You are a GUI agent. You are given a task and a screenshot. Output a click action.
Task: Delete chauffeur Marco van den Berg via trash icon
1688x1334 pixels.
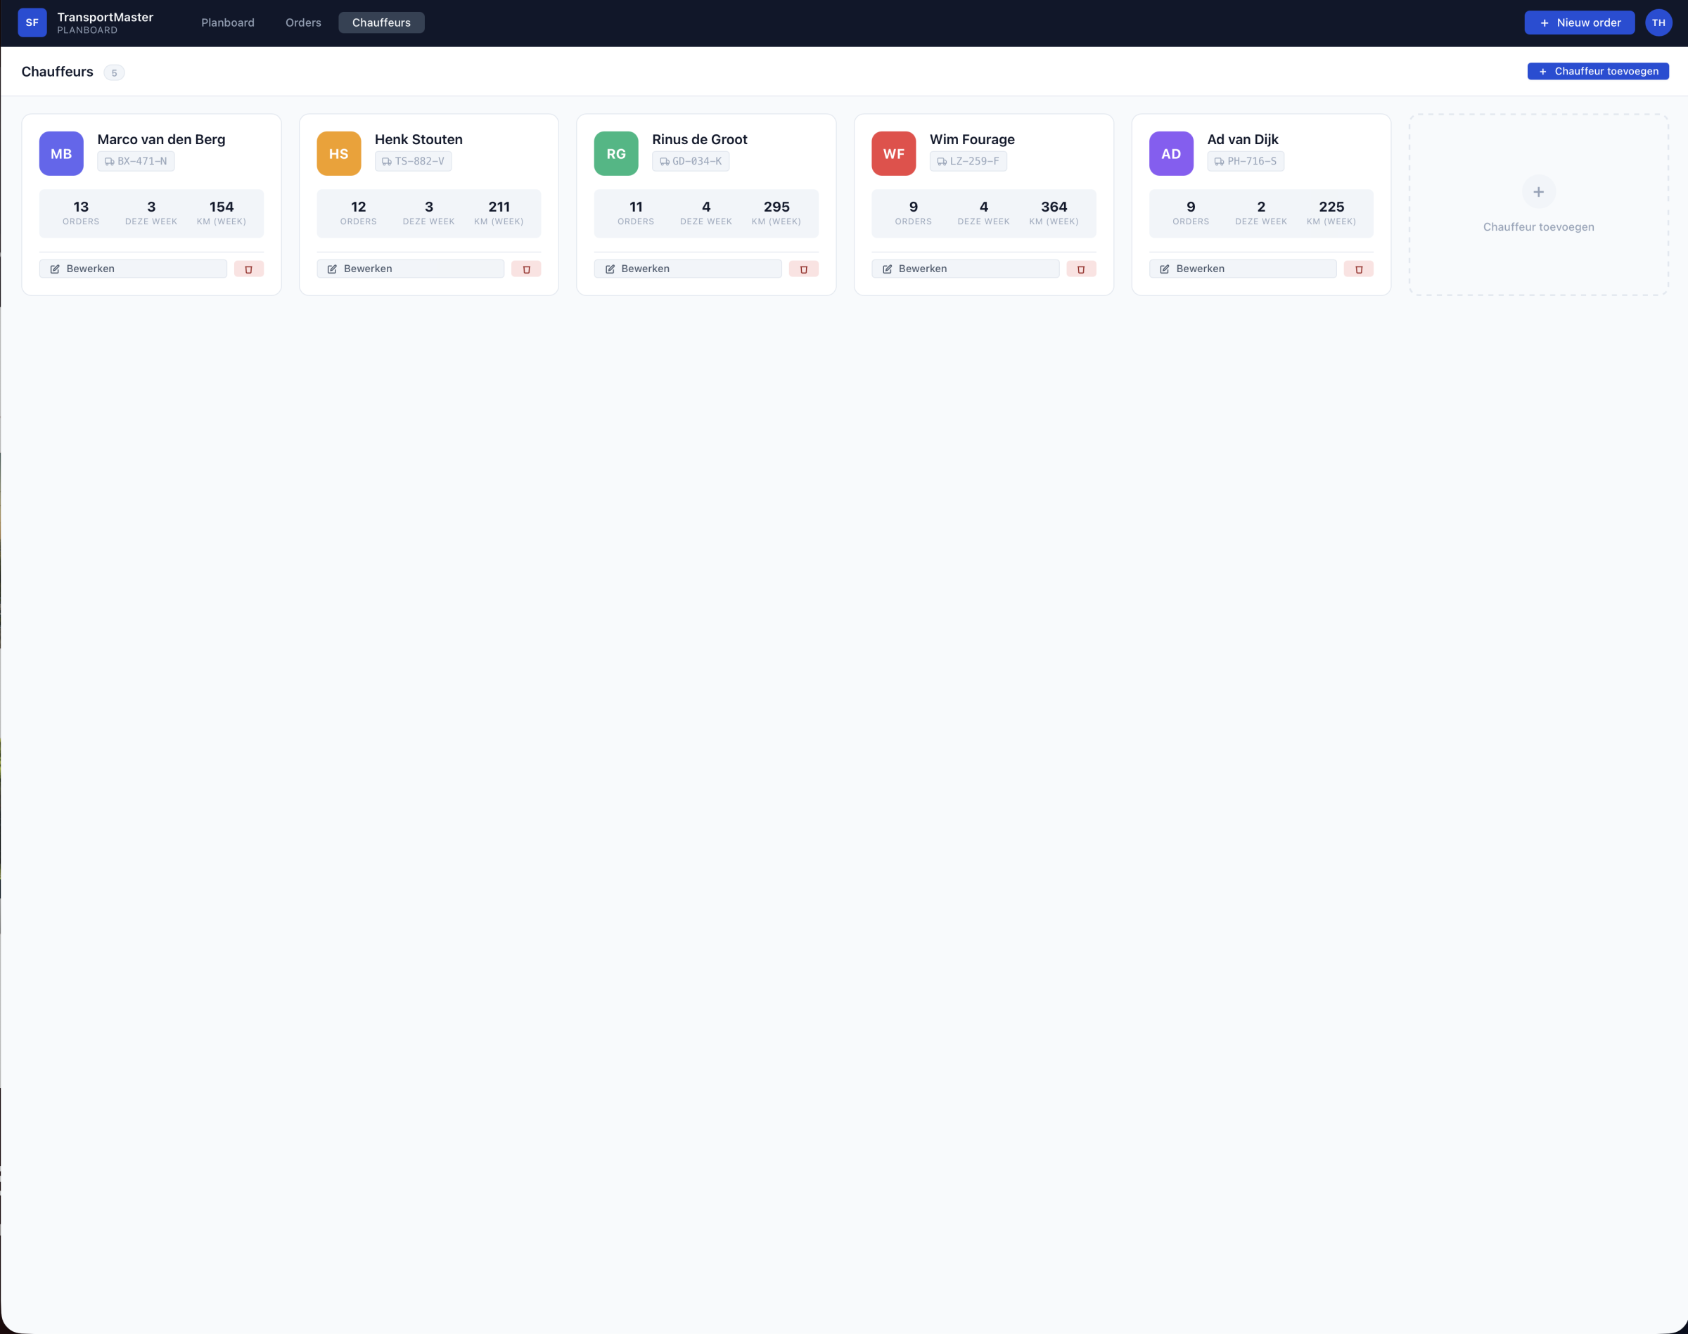tap(249, 269)
